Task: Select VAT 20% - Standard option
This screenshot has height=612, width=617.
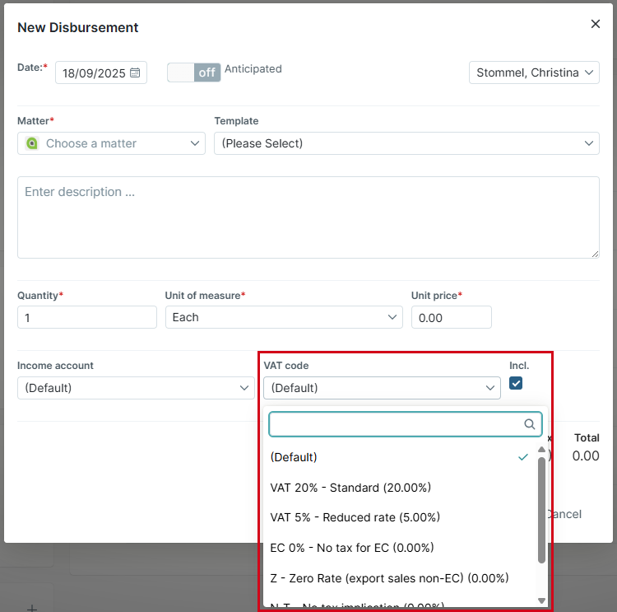Action: (x=399, y=488)
